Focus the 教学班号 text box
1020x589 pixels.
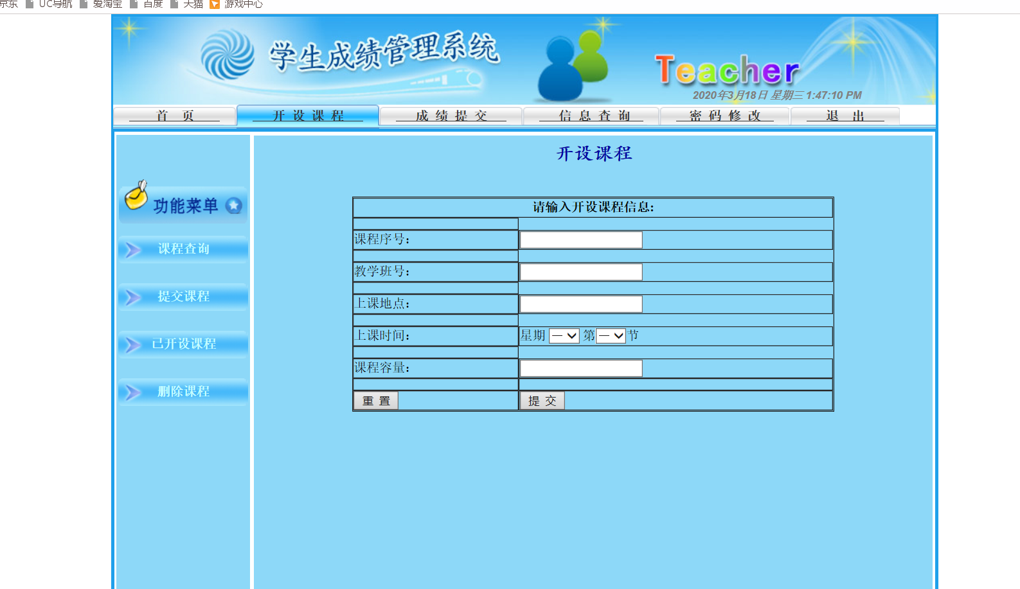[x=581, y=272]
